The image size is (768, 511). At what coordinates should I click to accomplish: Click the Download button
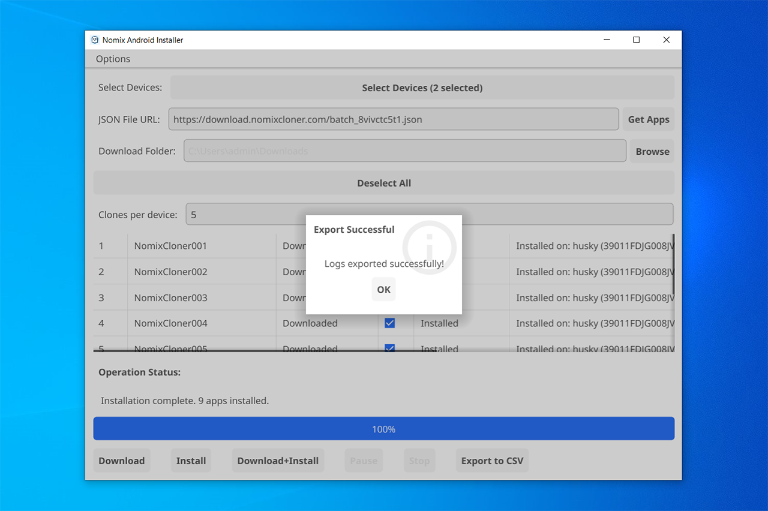pyautogui.click(x=122, y=461)
